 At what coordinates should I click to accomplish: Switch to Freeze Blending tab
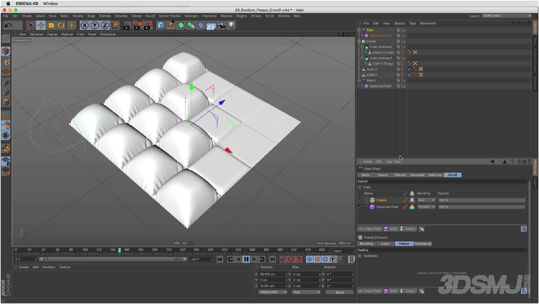[x=366, y=243]
